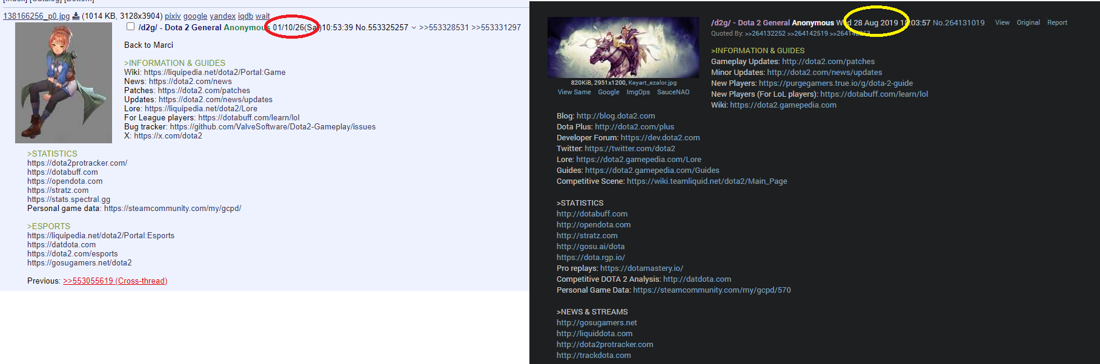This screenshot has height=364, width=1100.
Task: Open the post menu arrow after No.553325257
Action: (x=414, y=27)
